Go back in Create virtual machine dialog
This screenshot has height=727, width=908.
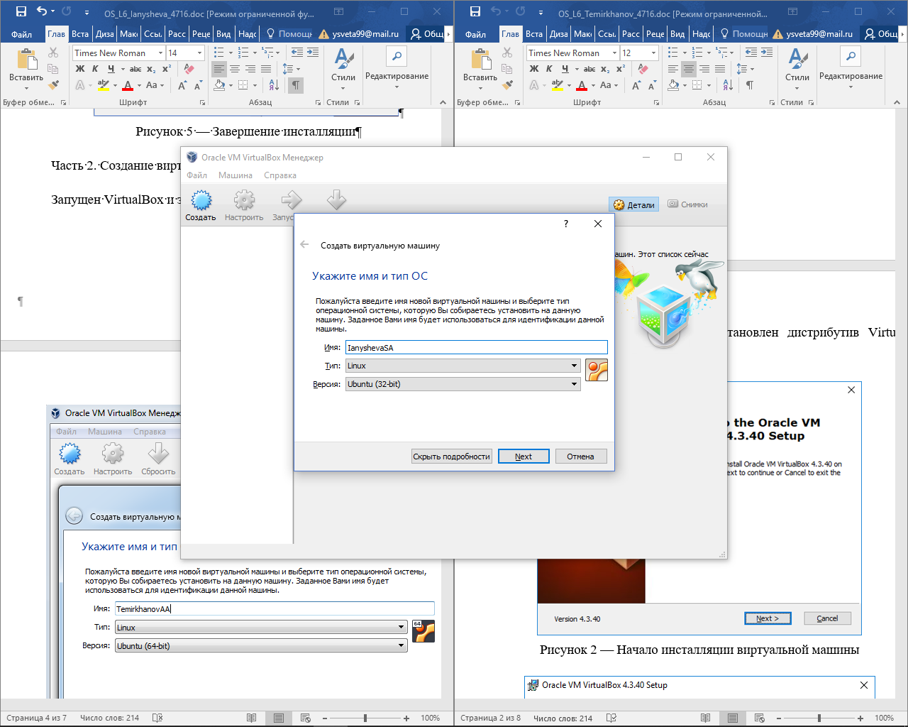(x=304, y=245)
